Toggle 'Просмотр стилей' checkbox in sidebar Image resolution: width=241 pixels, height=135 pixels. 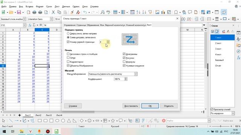(x=212, y=109)
